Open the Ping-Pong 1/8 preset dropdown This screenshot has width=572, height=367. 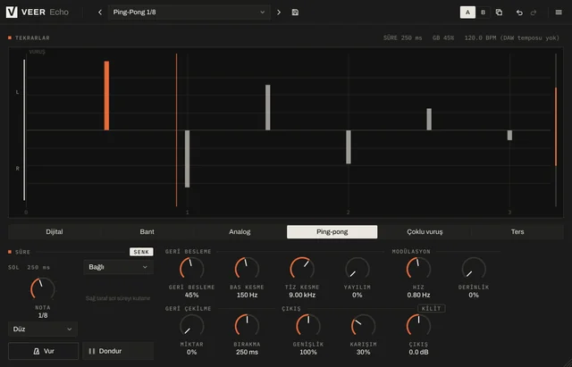189,12
